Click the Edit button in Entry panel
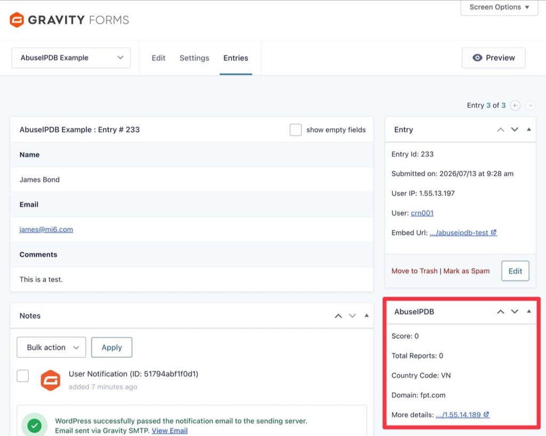The image size is (546, 436). coord(515,271)
